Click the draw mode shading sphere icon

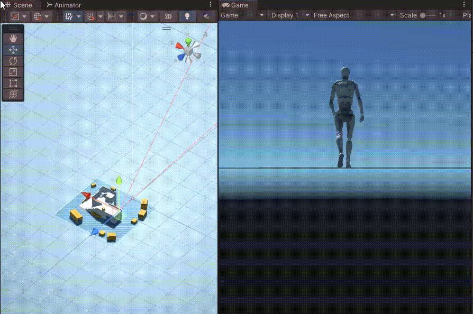[143, 16]
